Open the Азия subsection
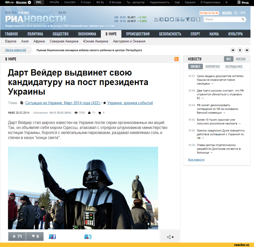The height and width of the screenshot is (247, 254). (25, 41)
